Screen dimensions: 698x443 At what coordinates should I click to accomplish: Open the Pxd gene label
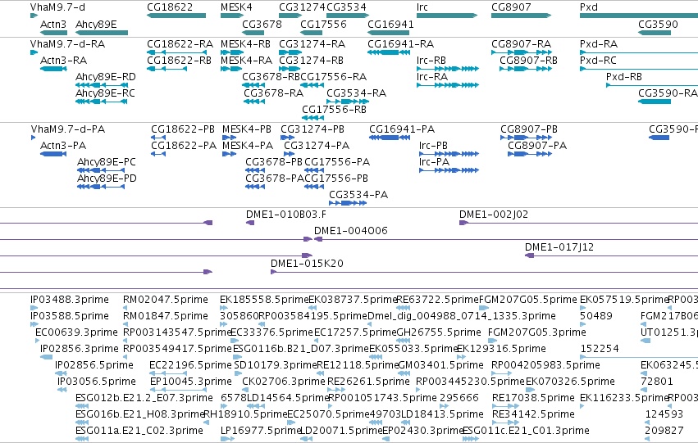[x=588, y=7]
